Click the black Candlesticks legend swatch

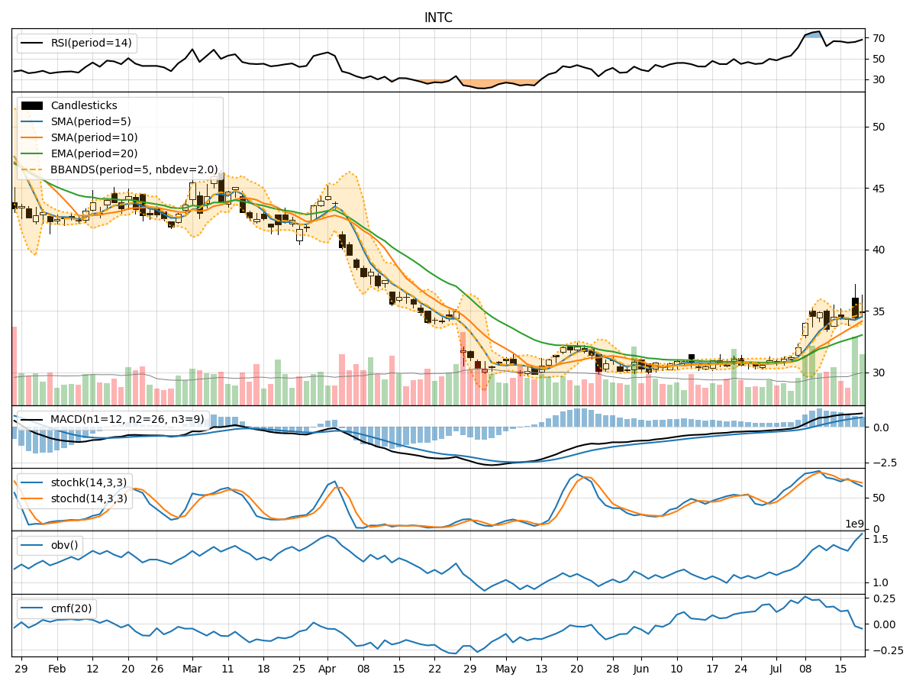[x=32, y=106]
